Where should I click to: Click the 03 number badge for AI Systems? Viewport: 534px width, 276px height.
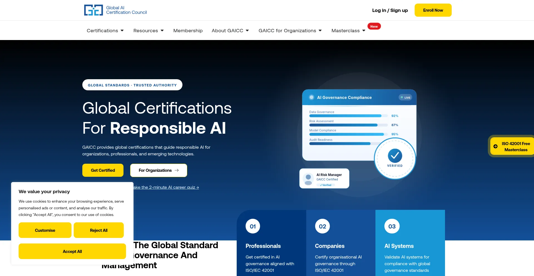(x=392, y=226)
